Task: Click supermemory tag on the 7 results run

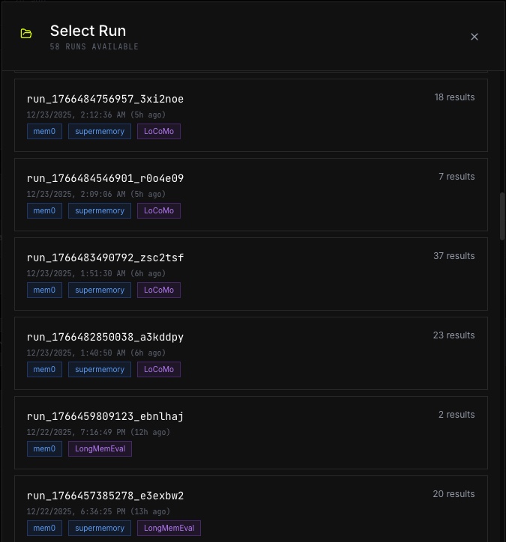Action: [x=100, y=211]
